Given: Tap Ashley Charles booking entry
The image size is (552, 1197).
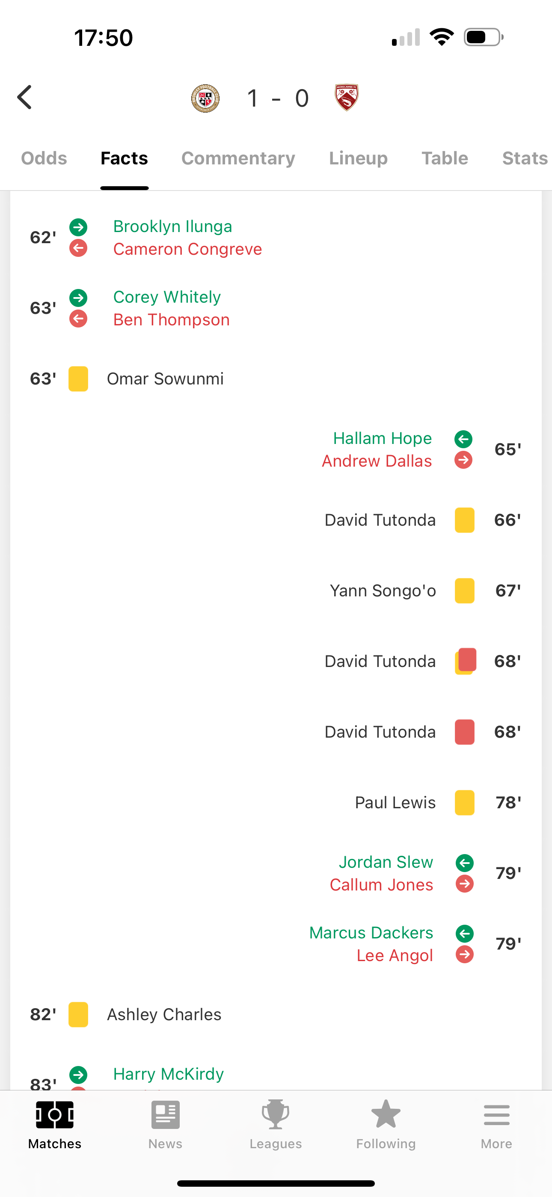Looking at the screenshot, I should [164, 1014].
